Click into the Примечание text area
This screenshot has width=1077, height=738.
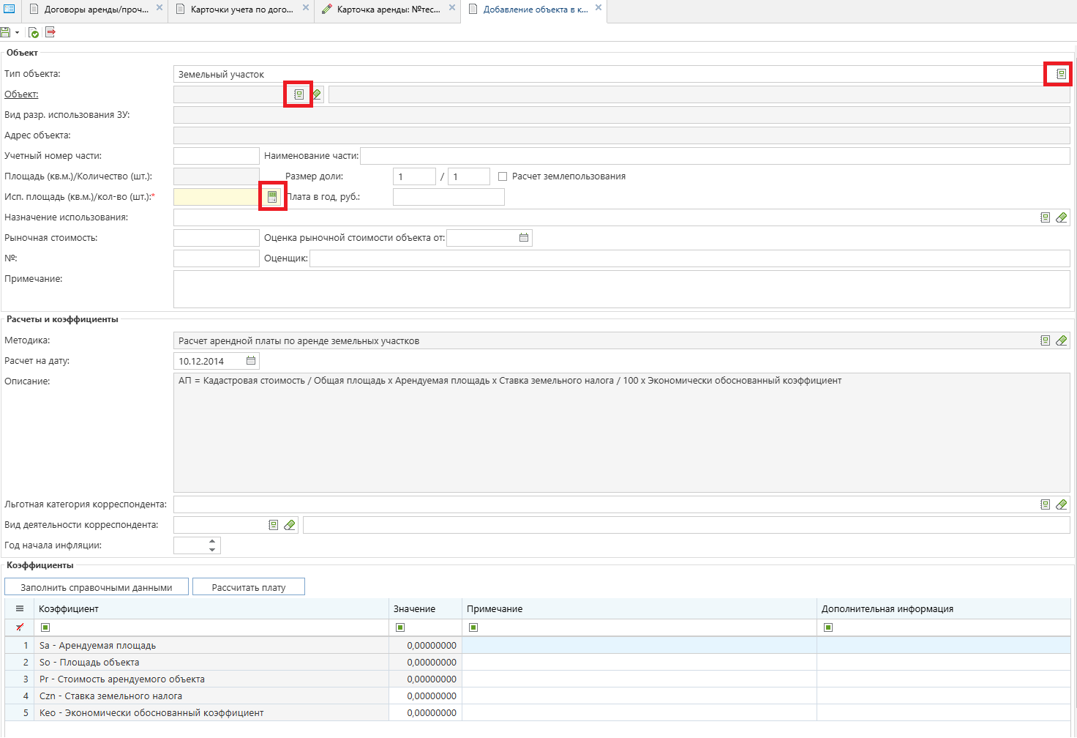[x=622, y=289]
